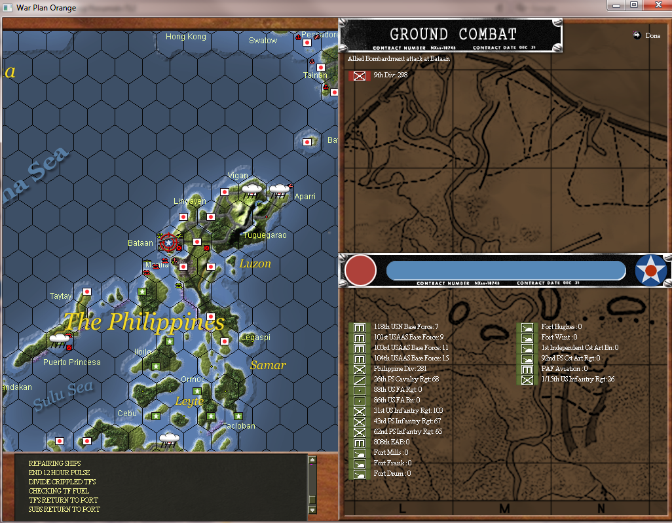Click the Fort Drum gun icon
672x523 pixels.
(x=359, y=475)
